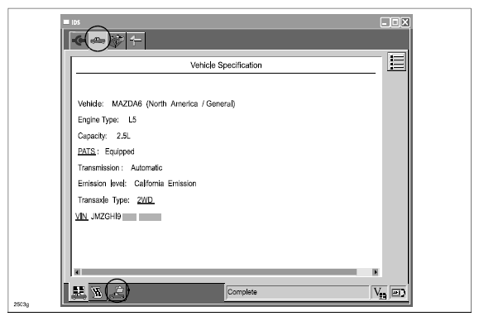Select the connector plug tab icon
The image size is (479, 321).
(79, 41)
